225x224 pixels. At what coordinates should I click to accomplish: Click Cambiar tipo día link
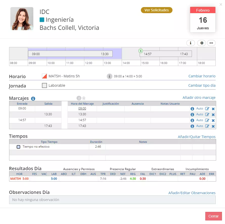click(202, 85)
